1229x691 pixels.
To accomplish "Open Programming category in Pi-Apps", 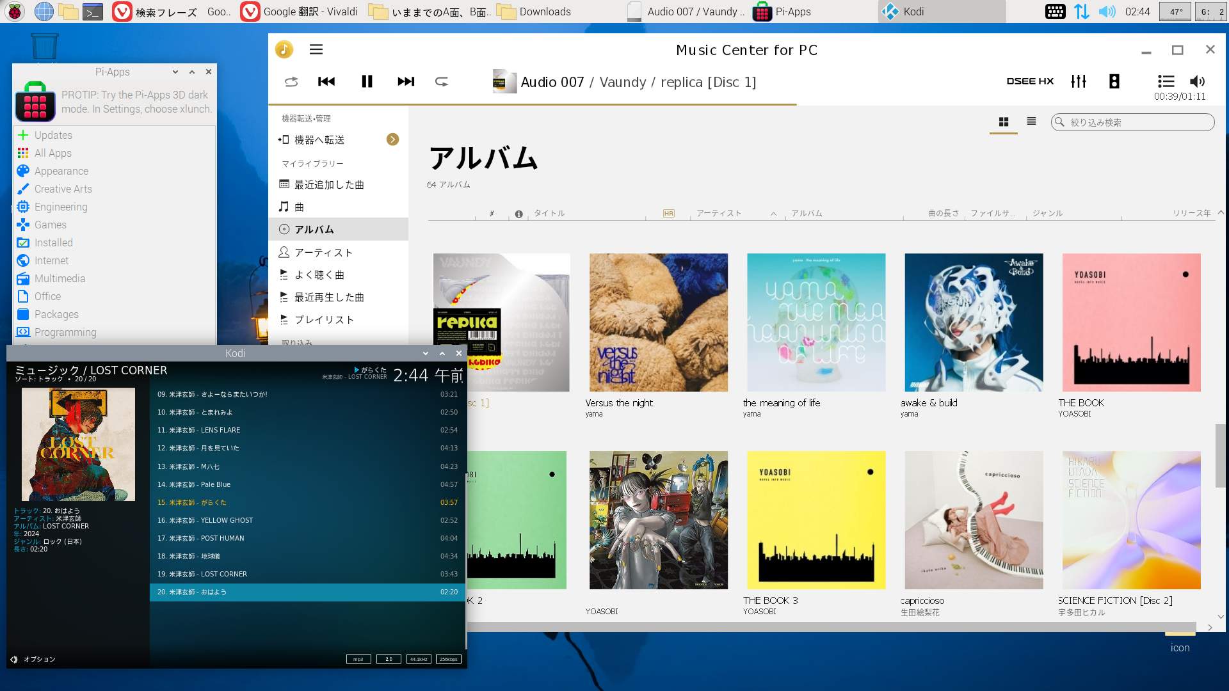I will click(x=114, y=332).
